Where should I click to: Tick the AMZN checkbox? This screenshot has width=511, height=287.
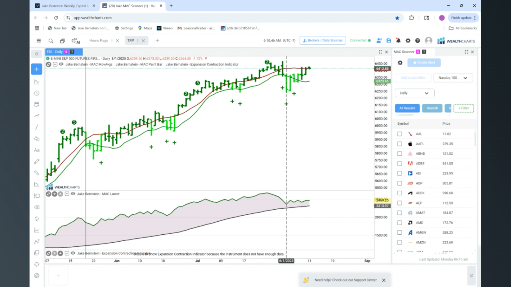click(399, 242)
